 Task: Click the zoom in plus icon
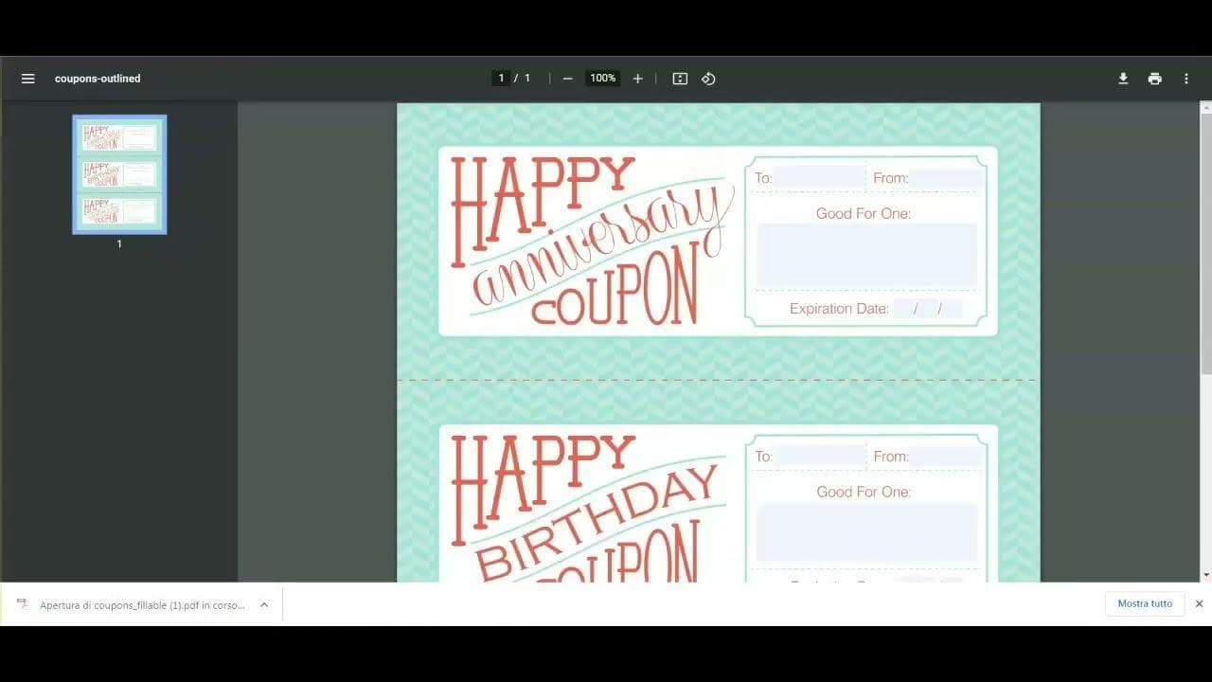point(637,79)
